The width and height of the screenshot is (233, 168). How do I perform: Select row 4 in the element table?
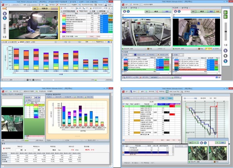click(x=151, y=112)
